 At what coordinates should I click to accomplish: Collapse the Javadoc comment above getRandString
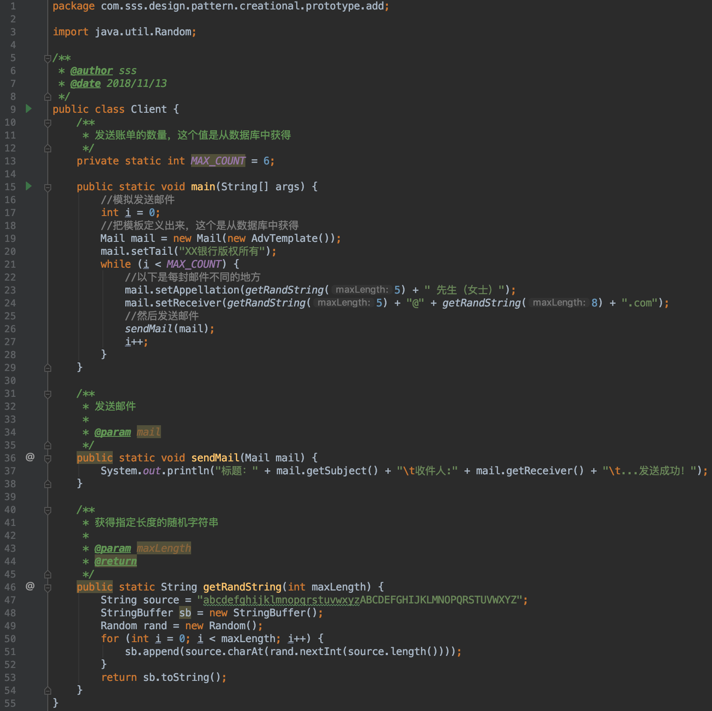[48, 510]
